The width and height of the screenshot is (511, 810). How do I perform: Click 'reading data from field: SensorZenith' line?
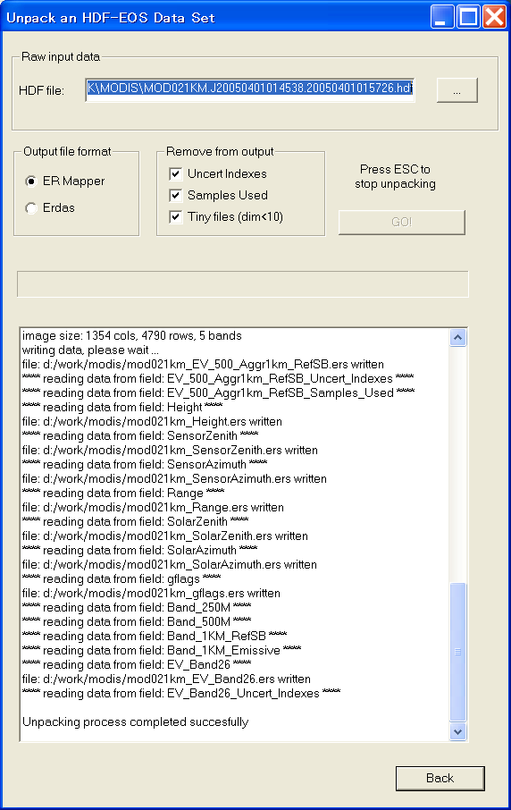coord(140,435)
